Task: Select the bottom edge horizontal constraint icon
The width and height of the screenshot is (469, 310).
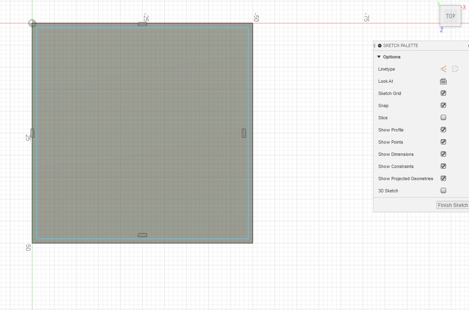Action: pos(142,235)
